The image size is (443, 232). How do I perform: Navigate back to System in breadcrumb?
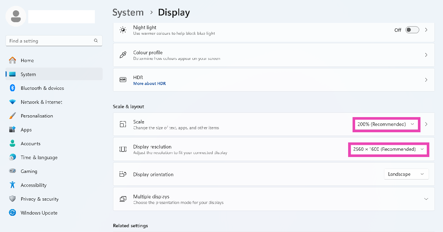(x=128, y=13)
